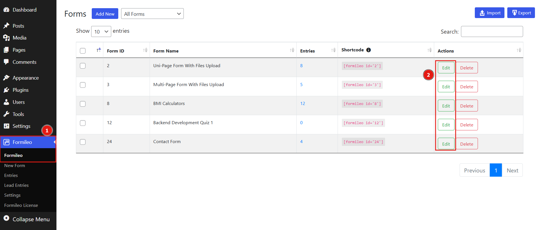Click the Appearance paintbrush icon
The height and width of the screenshot is (230, 542).
tap(6, 78)
